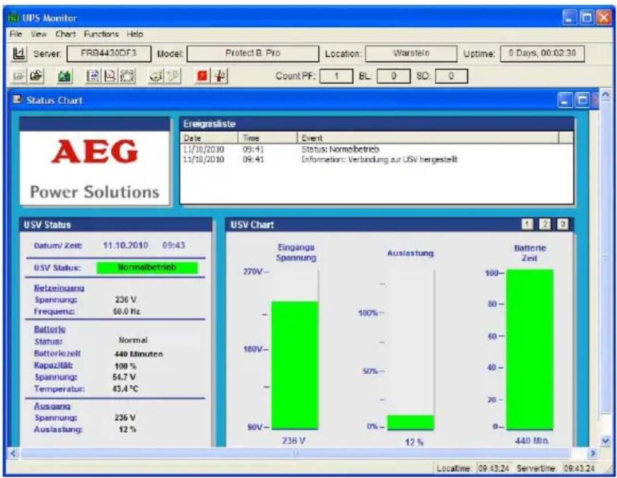The image size is (617, 478).
Task: Click the red plug disconnect icon
Action: click(x=220, y=76)
